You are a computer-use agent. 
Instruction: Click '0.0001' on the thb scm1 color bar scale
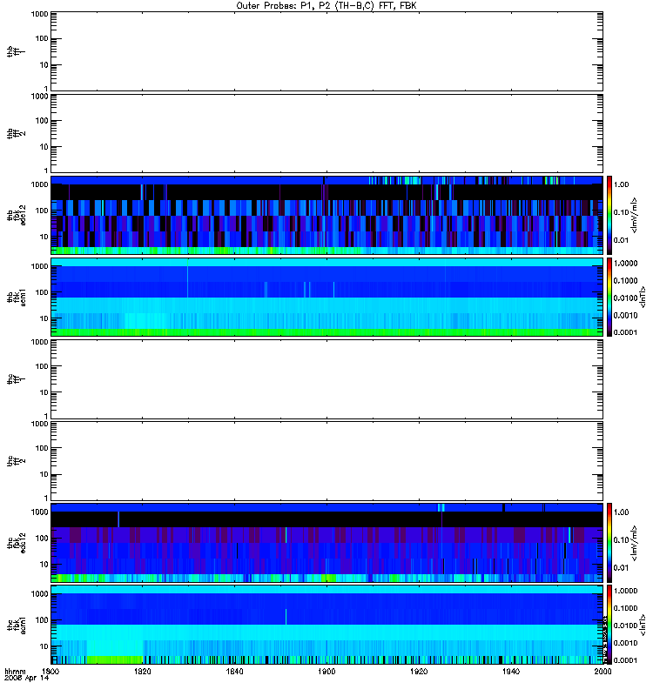pos(625,332)
